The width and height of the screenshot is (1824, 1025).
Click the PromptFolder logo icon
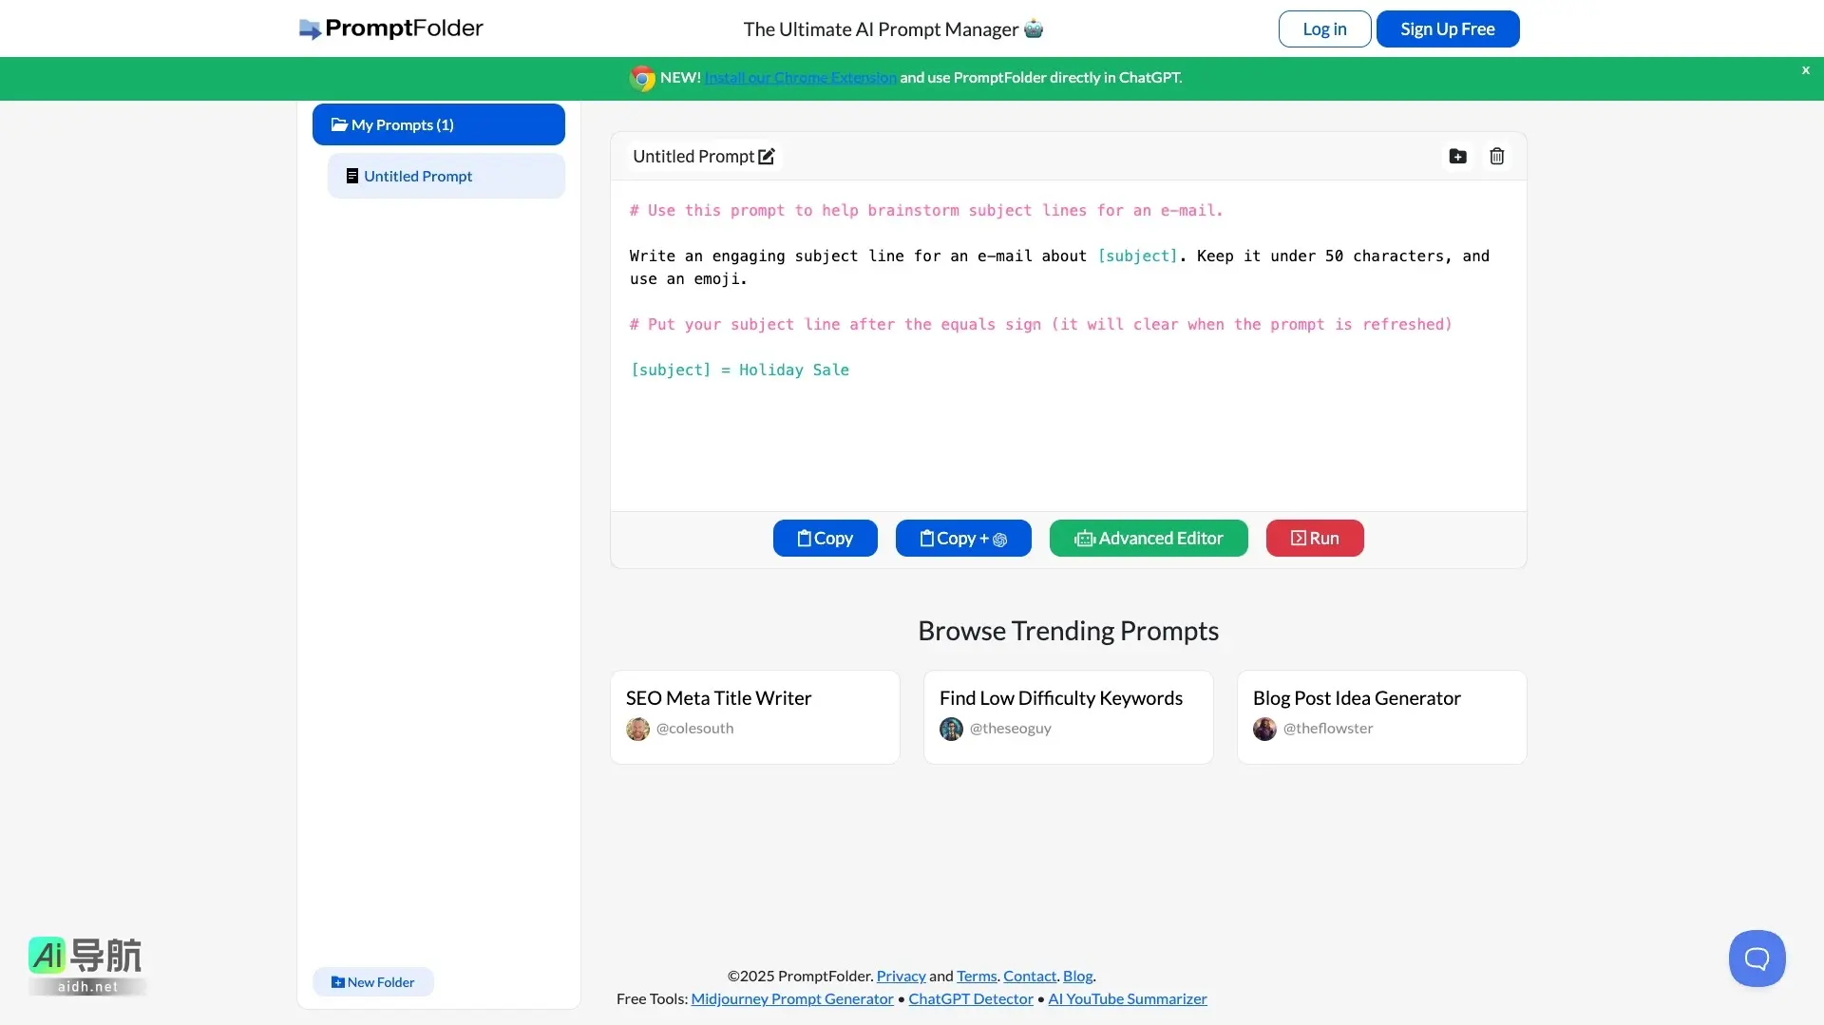[308, 28]
